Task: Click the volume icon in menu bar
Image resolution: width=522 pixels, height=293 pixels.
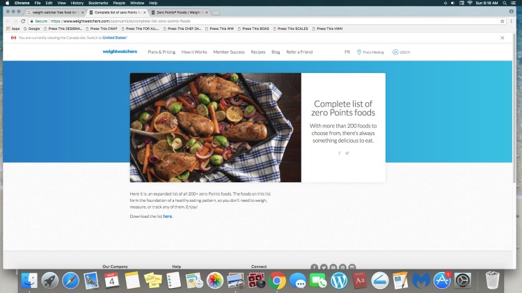Action: [453, 3]
